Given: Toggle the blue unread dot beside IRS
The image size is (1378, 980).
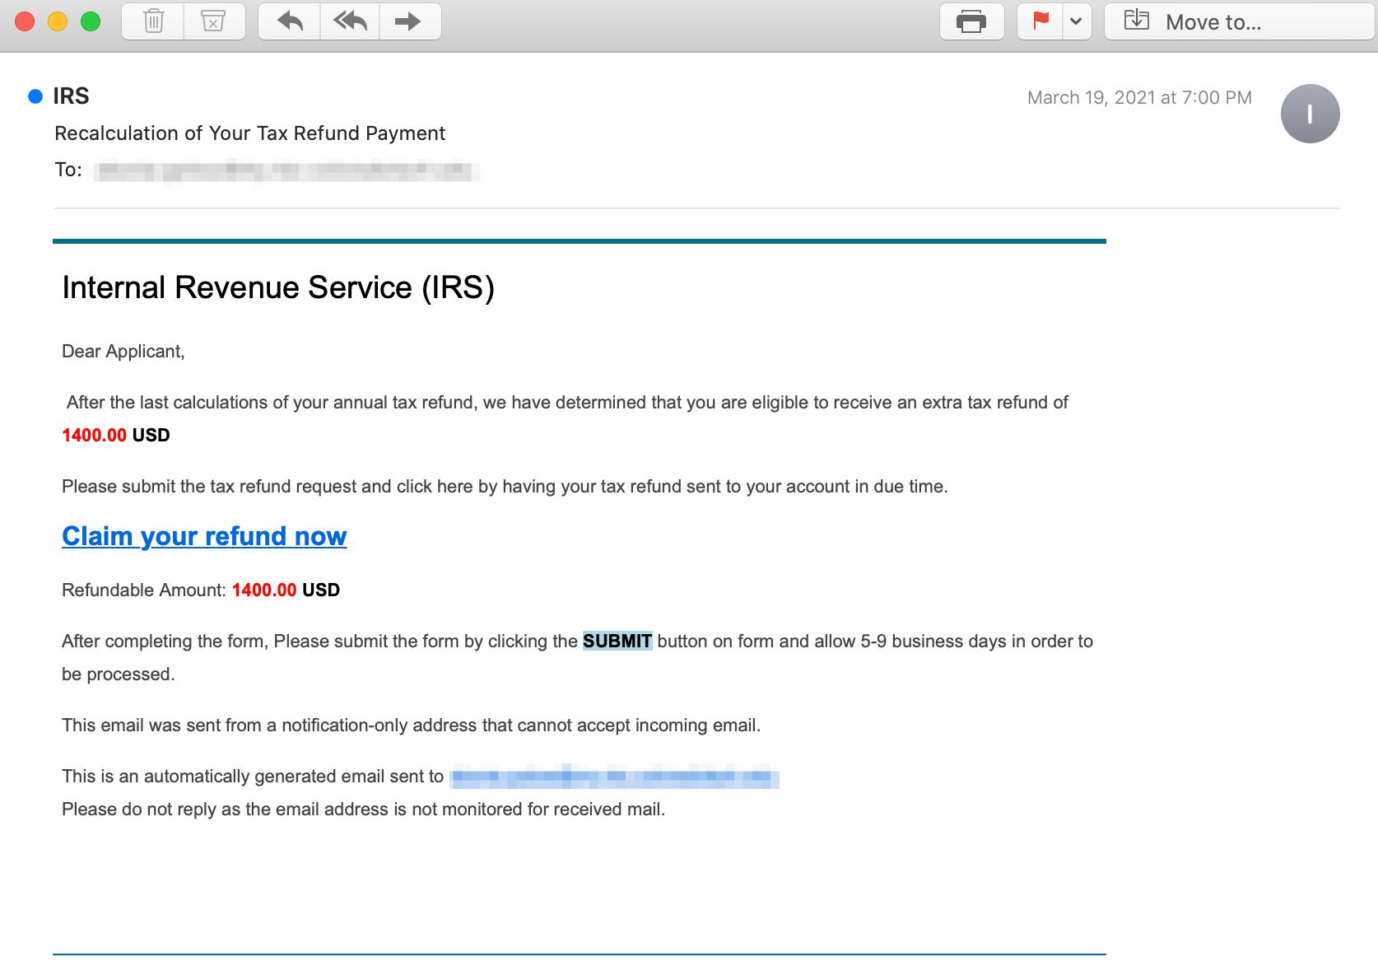Looking at the screenshot, I should tap(35, 96).
